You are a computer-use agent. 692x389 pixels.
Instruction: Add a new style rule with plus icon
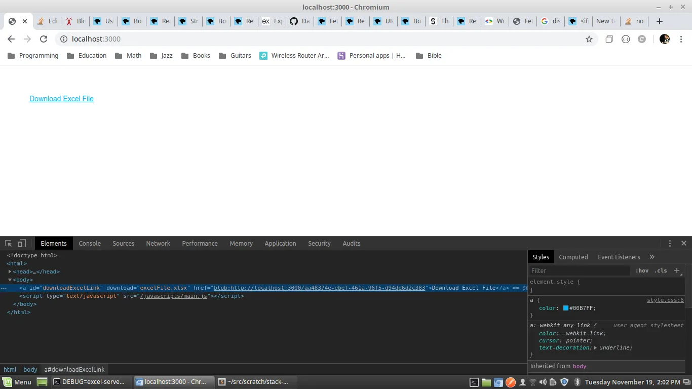coord(677,270)
